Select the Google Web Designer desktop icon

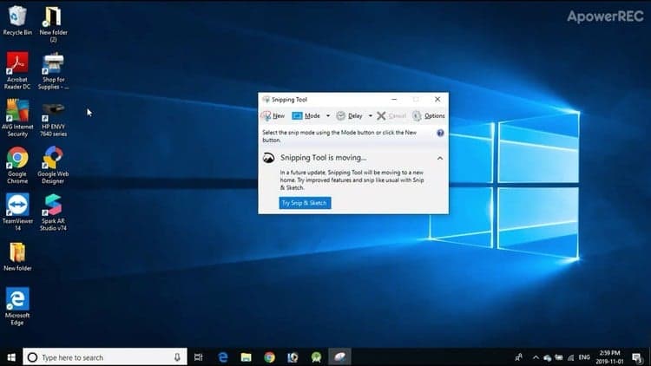[53, 165]
